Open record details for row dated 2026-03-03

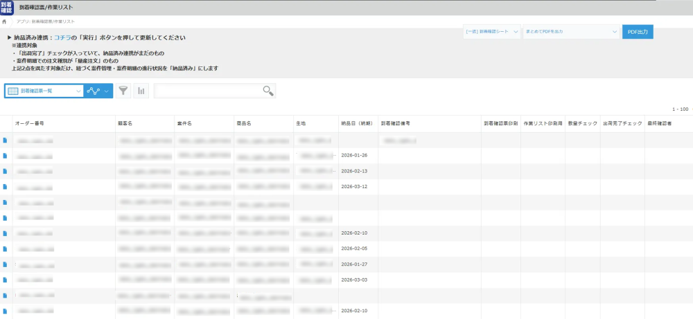(5, 280)
